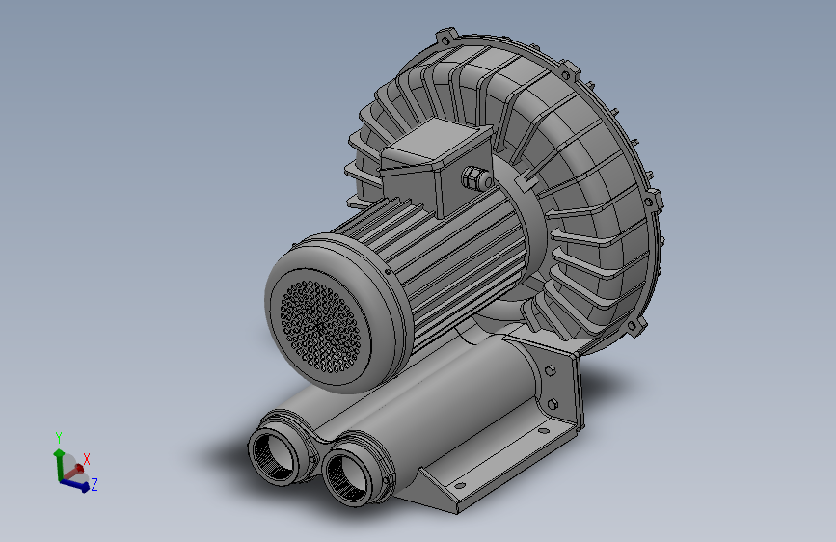The height and width of the screenshot is (542, 836).
Task: Select the lower hex bolt on the foot bracket
Action: point(553,404)
